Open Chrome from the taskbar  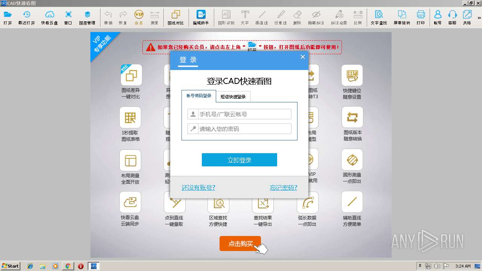click(x=68, y=266)
